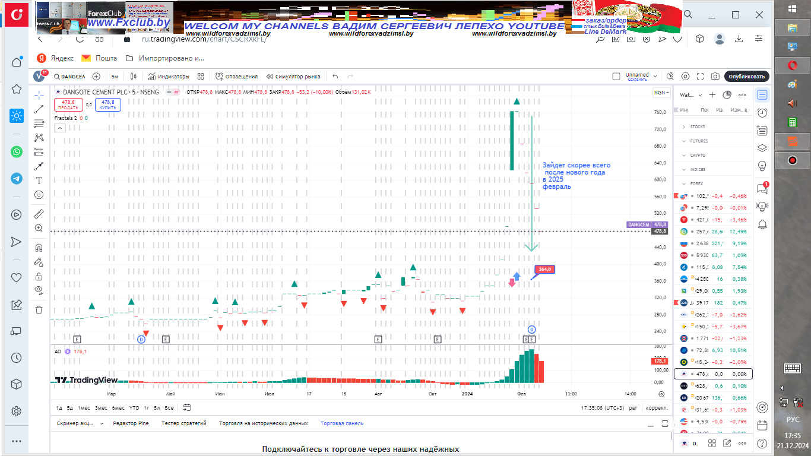Open the alerts clock panel
Image resolution: width=811 pixels, height=456 pixels.
pos(762,113)
